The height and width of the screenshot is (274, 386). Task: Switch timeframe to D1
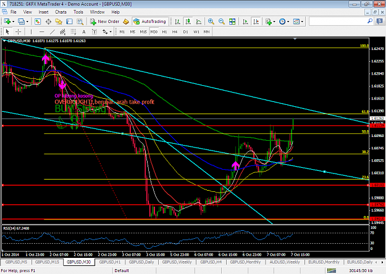185,31
